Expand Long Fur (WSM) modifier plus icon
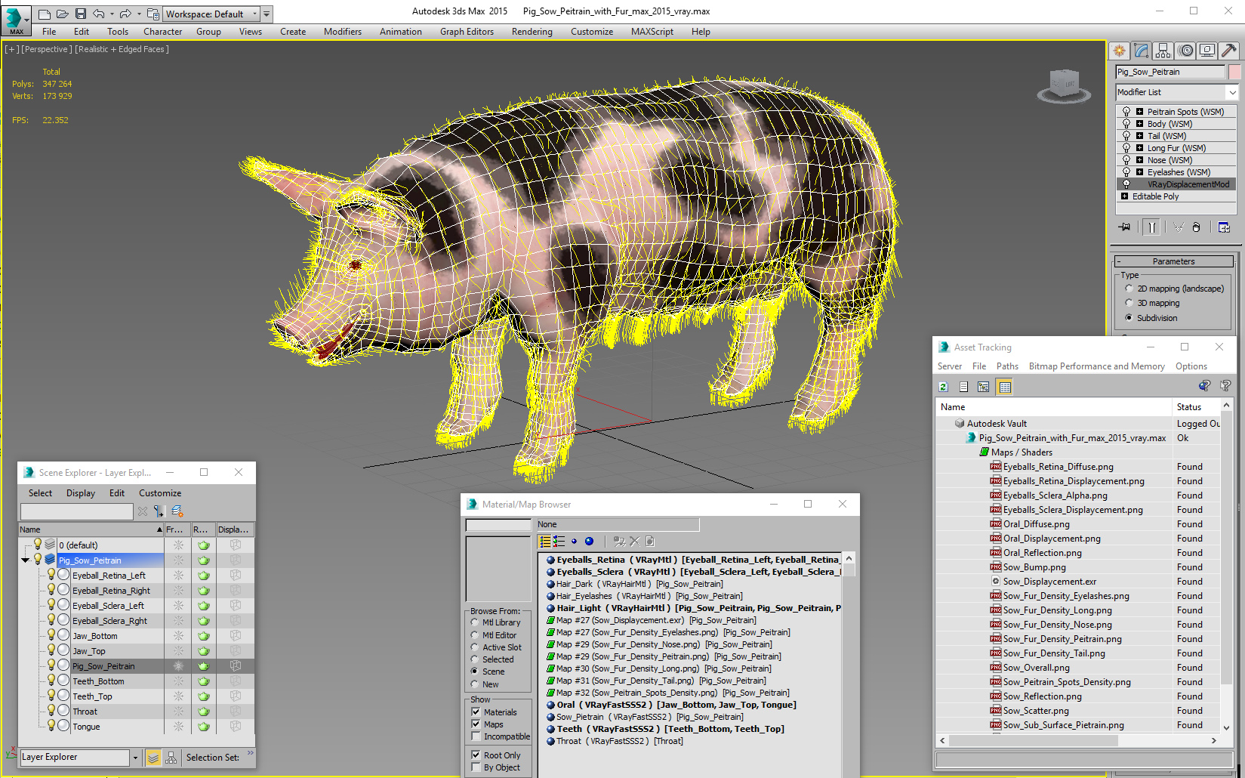The width and height of the screenshot is (1245, 778). (1139, 148)
